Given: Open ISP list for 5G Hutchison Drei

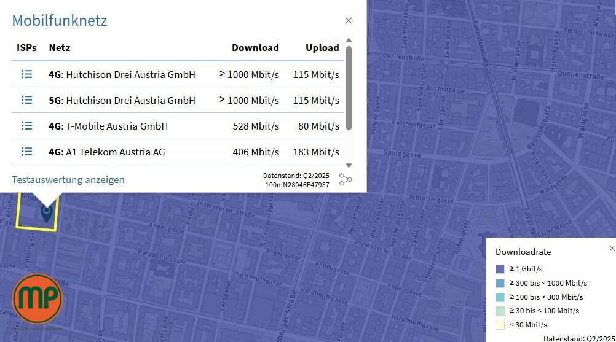Looking at the screenshot, I should (x=26, y=100).
